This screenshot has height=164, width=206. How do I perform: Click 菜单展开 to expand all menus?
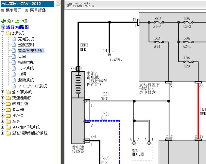[x=13, y=10]
